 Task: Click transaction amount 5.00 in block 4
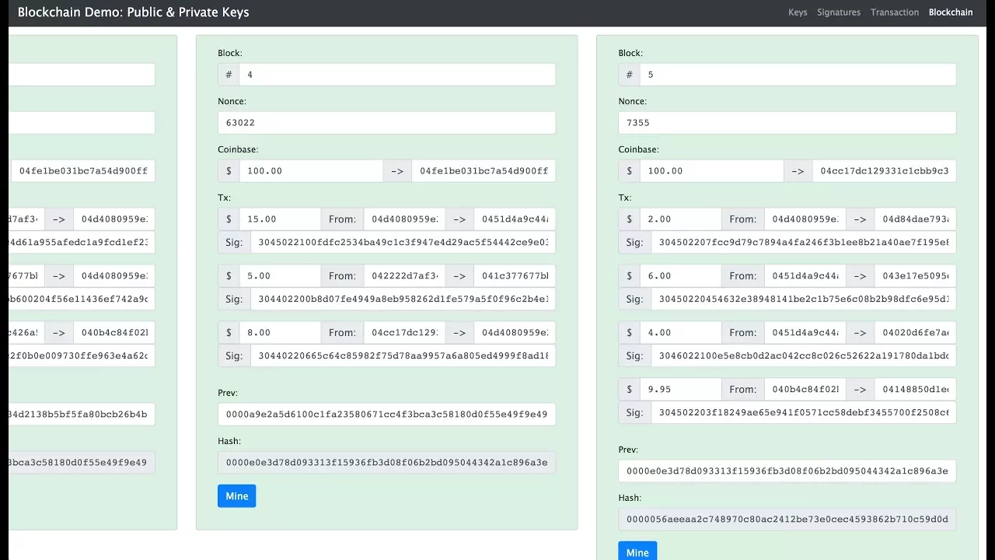(280, 276)
